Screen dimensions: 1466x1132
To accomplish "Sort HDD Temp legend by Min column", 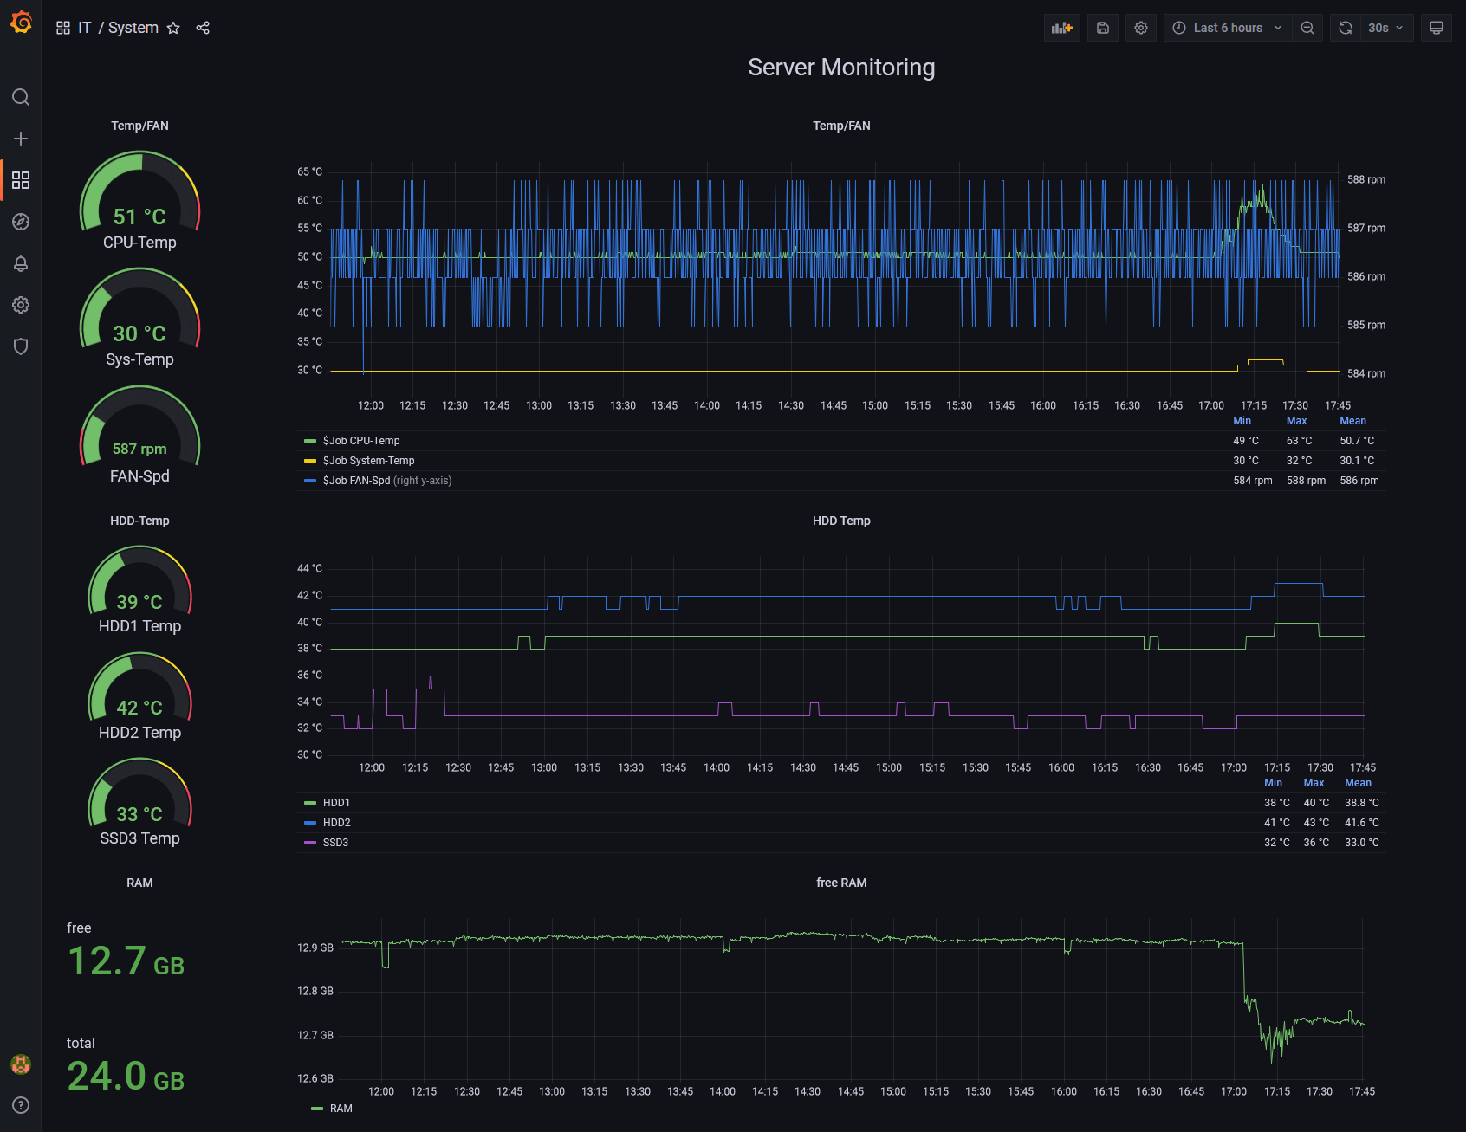I will [x=1273, y=783].
